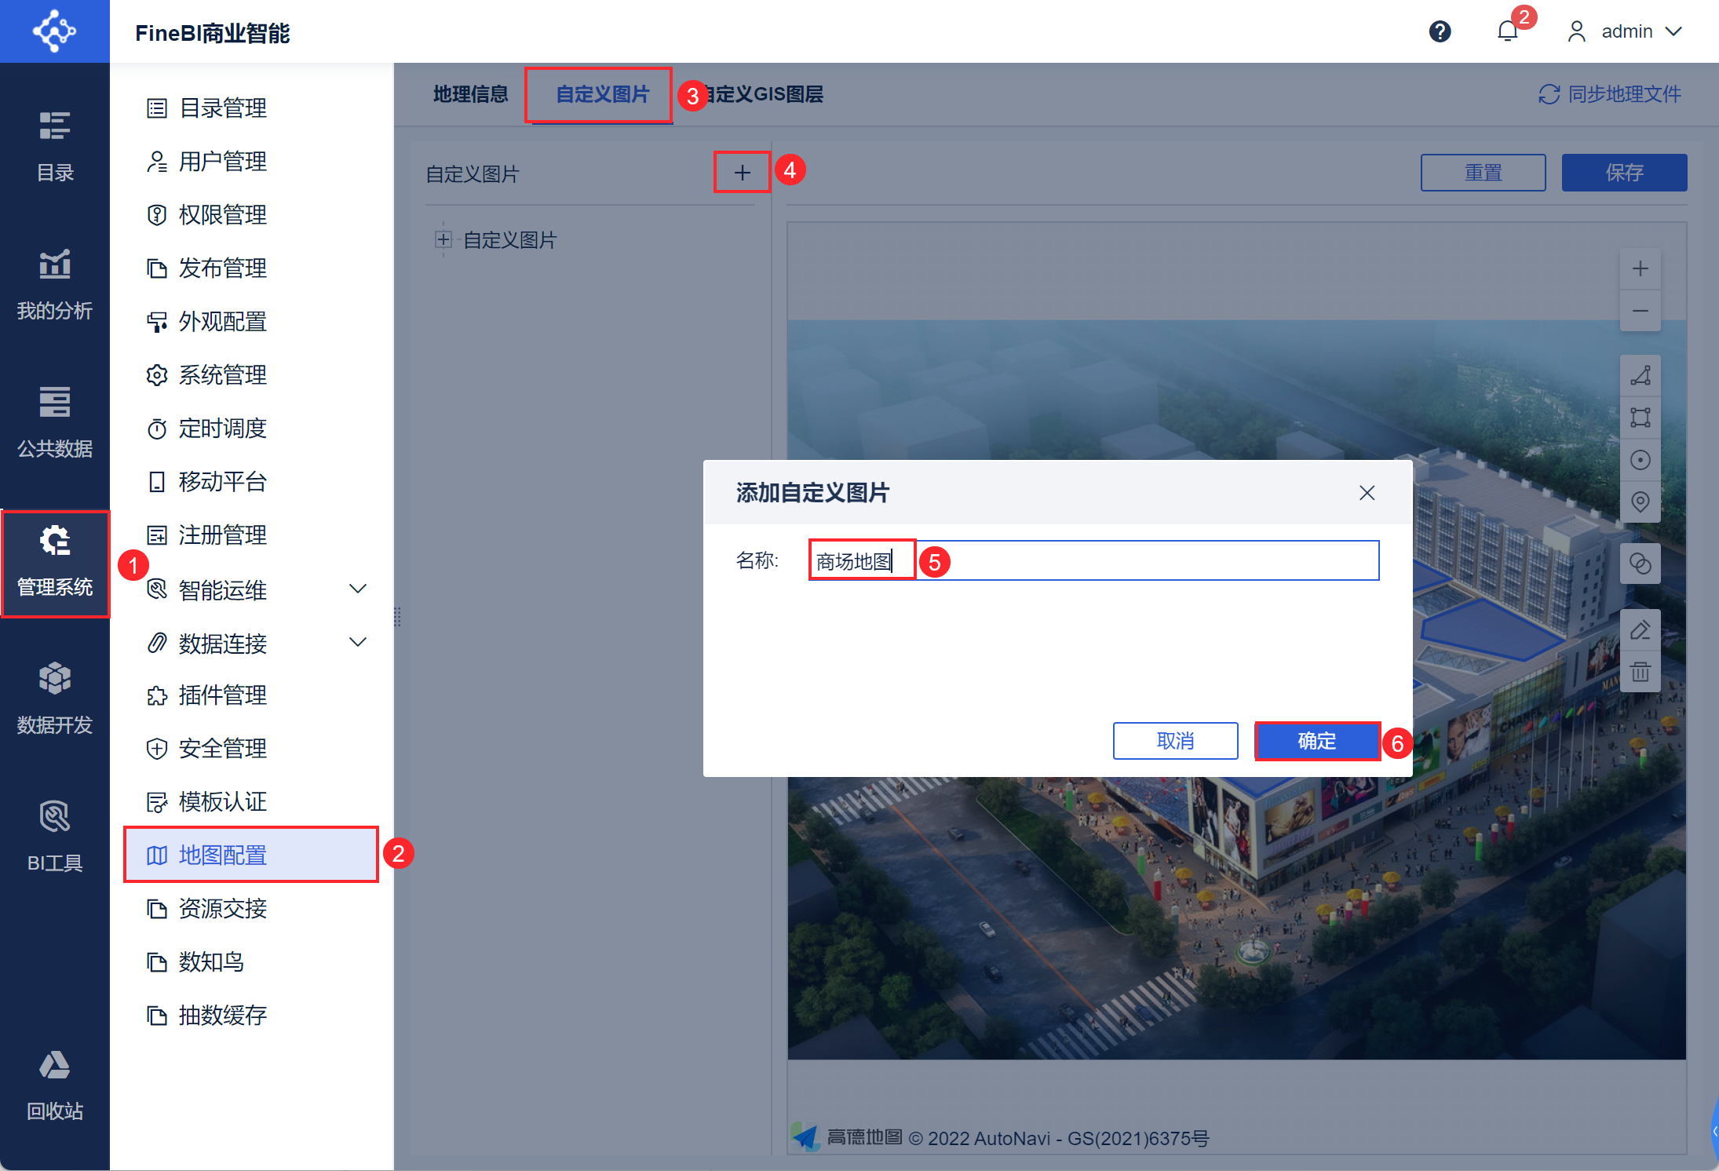The width and height of the screenshot is (1719, 1171).
Task: Click the 取消 cancel button
Action: click(1175, 741)
